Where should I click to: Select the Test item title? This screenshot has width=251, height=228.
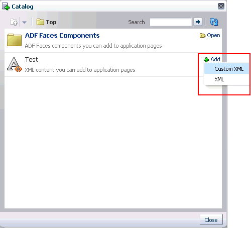pyautogui.click(x=31, y=60)
